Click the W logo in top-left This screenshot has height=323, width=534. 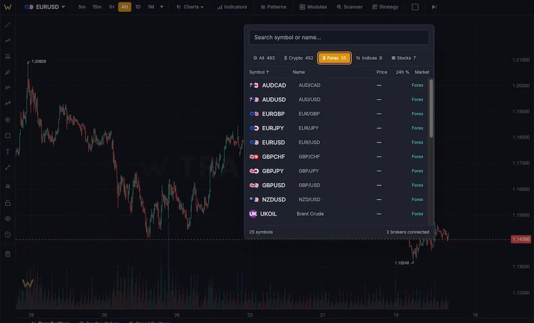click(x=7, y=7)
